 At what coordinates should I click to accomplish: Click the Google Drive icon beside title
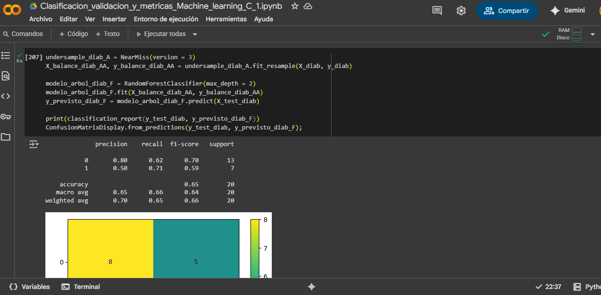33,6
